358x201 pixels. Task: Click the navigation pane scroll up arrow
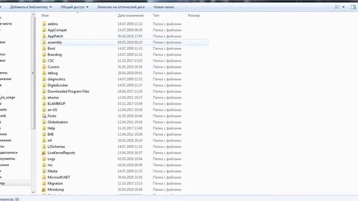pos(34,15)
